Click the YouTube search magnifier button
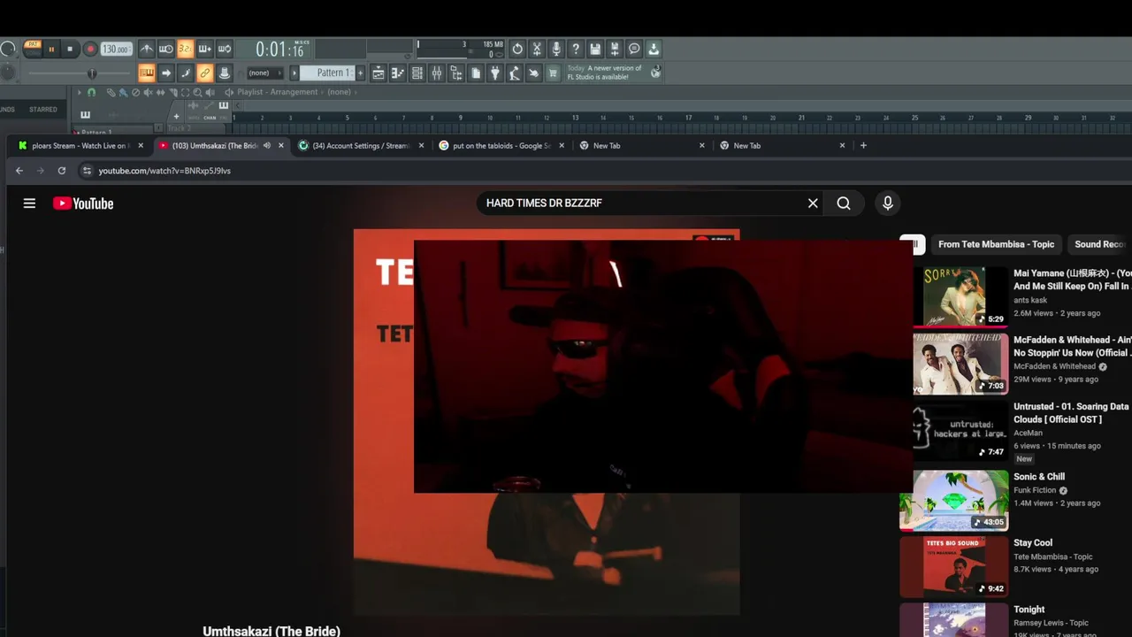 click(x=844, y=203)
